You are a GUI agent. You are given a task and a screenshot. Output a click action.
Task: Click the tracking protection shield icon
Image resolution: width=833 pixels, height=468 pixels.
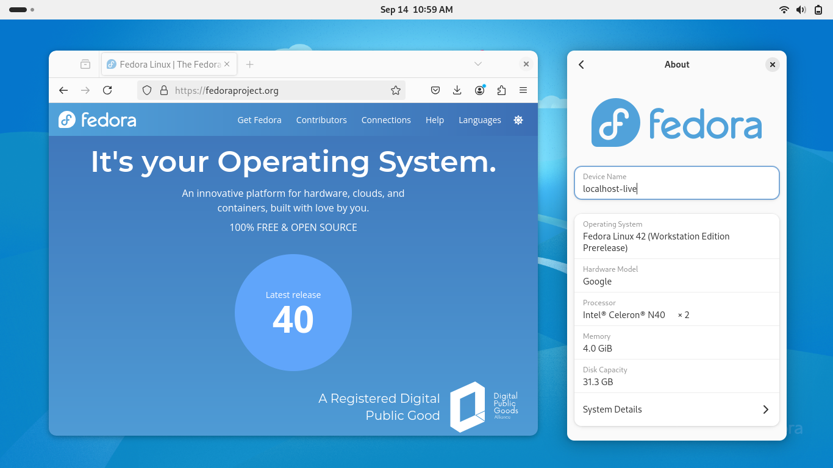(147, 90)
